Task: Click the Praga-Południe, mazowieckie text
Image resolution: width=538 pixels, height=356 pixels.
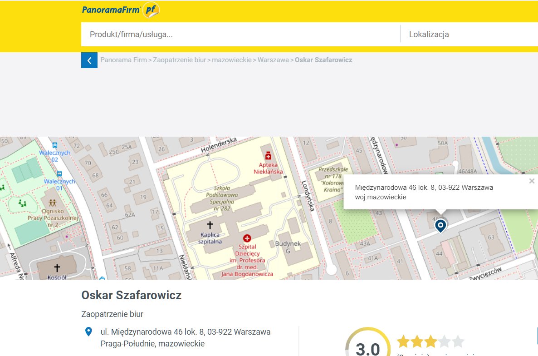Action: (153, 344)
